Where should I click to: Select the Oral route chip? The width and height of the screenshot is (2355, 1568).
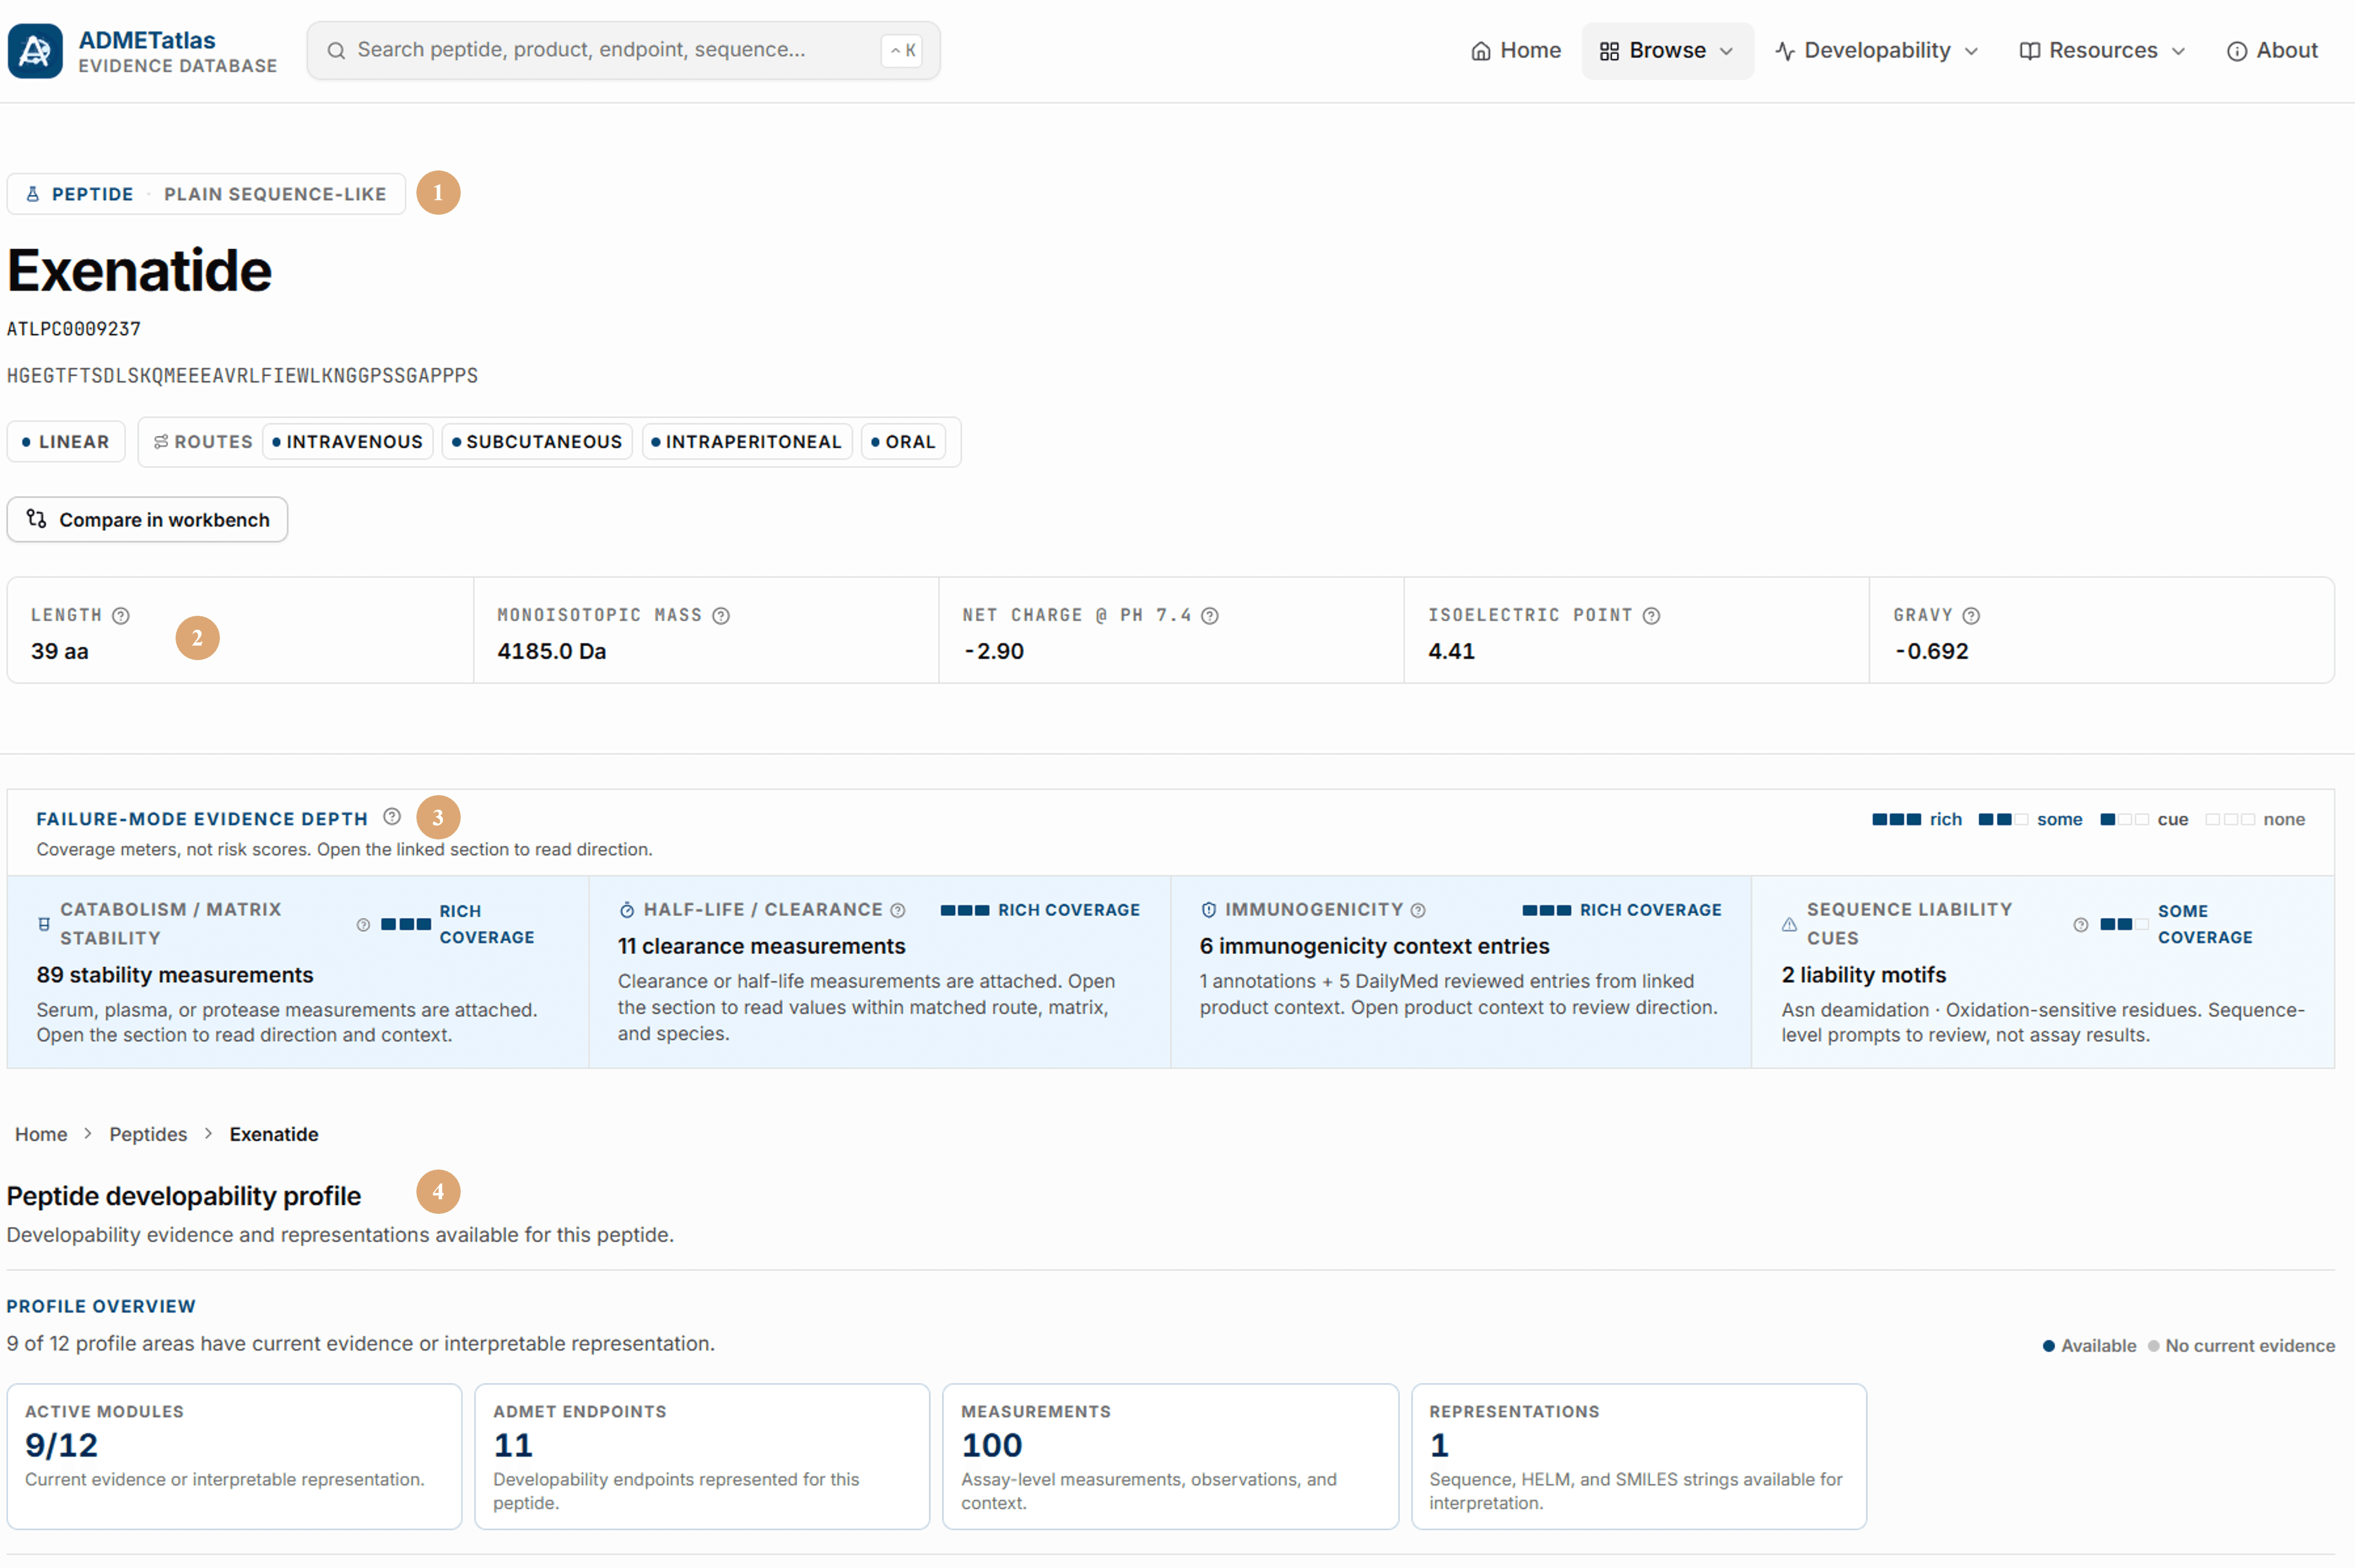tap(903, 442)
